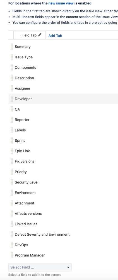Image resolution: width=118 pixels, height=280 pixels.
Task: Click the drag handle beside Program Manager
Action: point(12,255)
